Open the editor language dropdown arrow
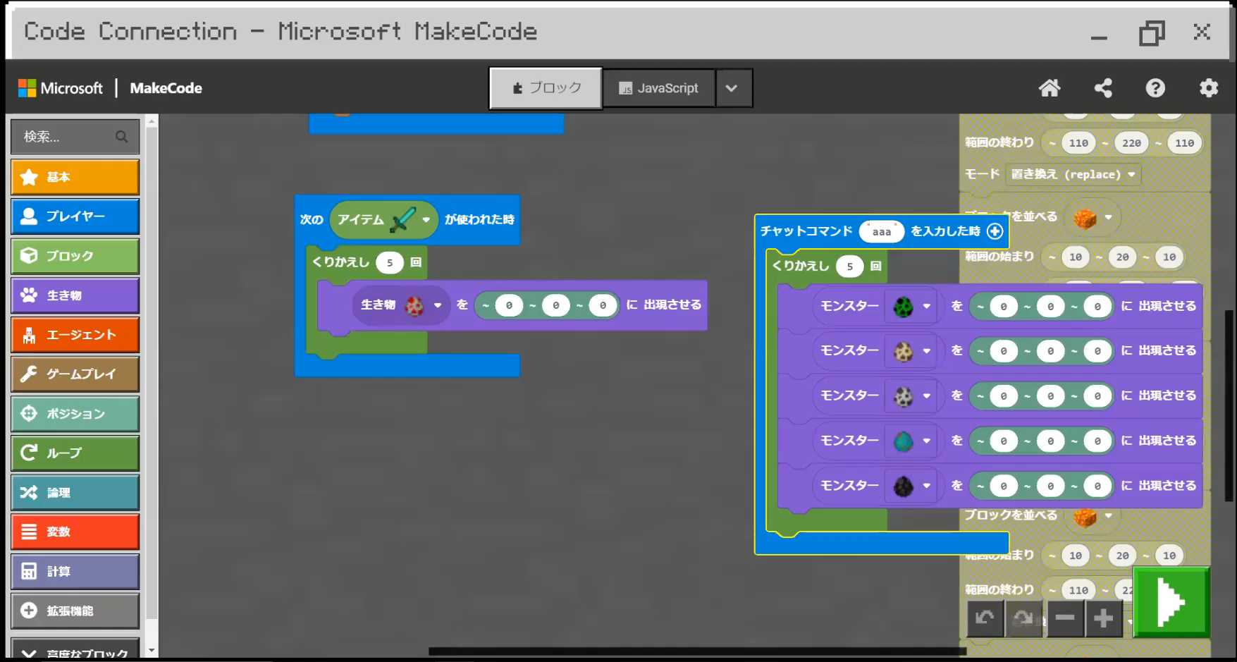This screenshot has height=662, width=1237. coord(734,88)
